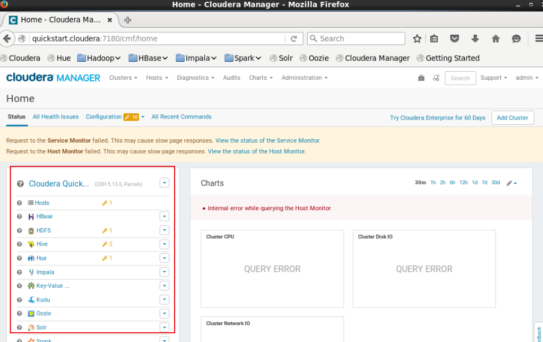543x342 pixels.
Task: Click the Firefox back arrow button
Action: coord(7,38)
